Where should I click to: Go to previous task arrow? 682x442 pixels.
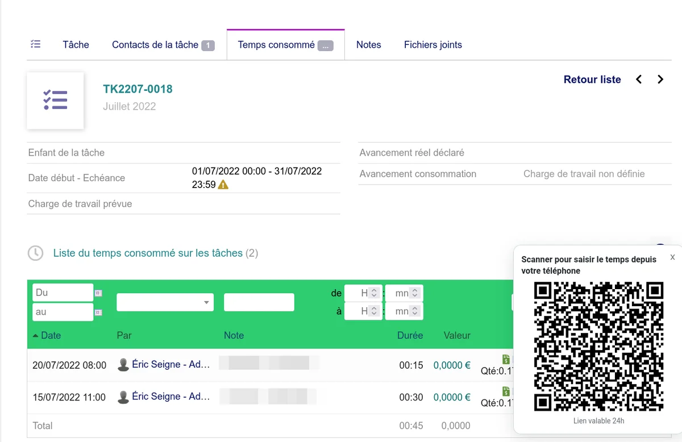639,80
